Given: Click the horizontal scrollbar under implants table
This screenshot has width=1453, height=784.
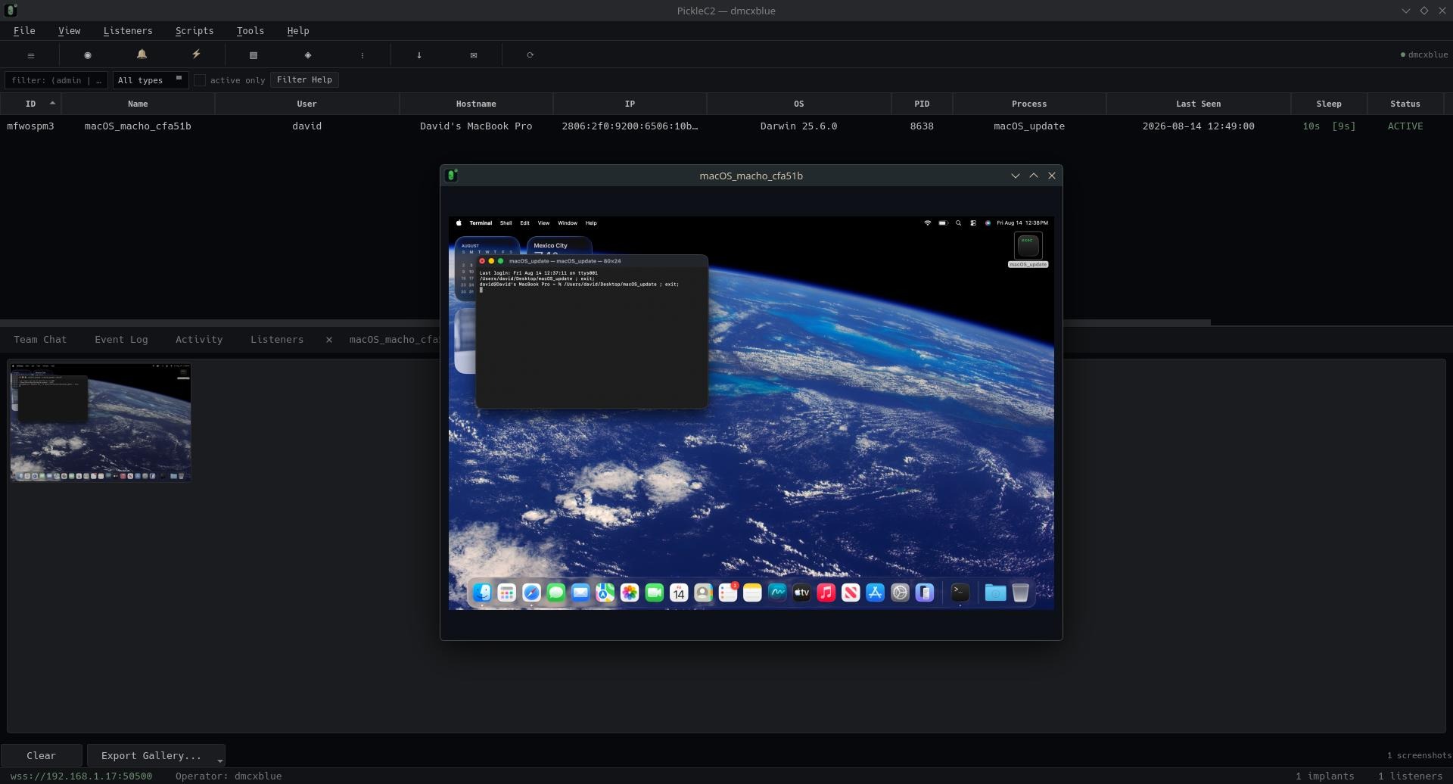Looking at the screenshot, I should 605,322.
